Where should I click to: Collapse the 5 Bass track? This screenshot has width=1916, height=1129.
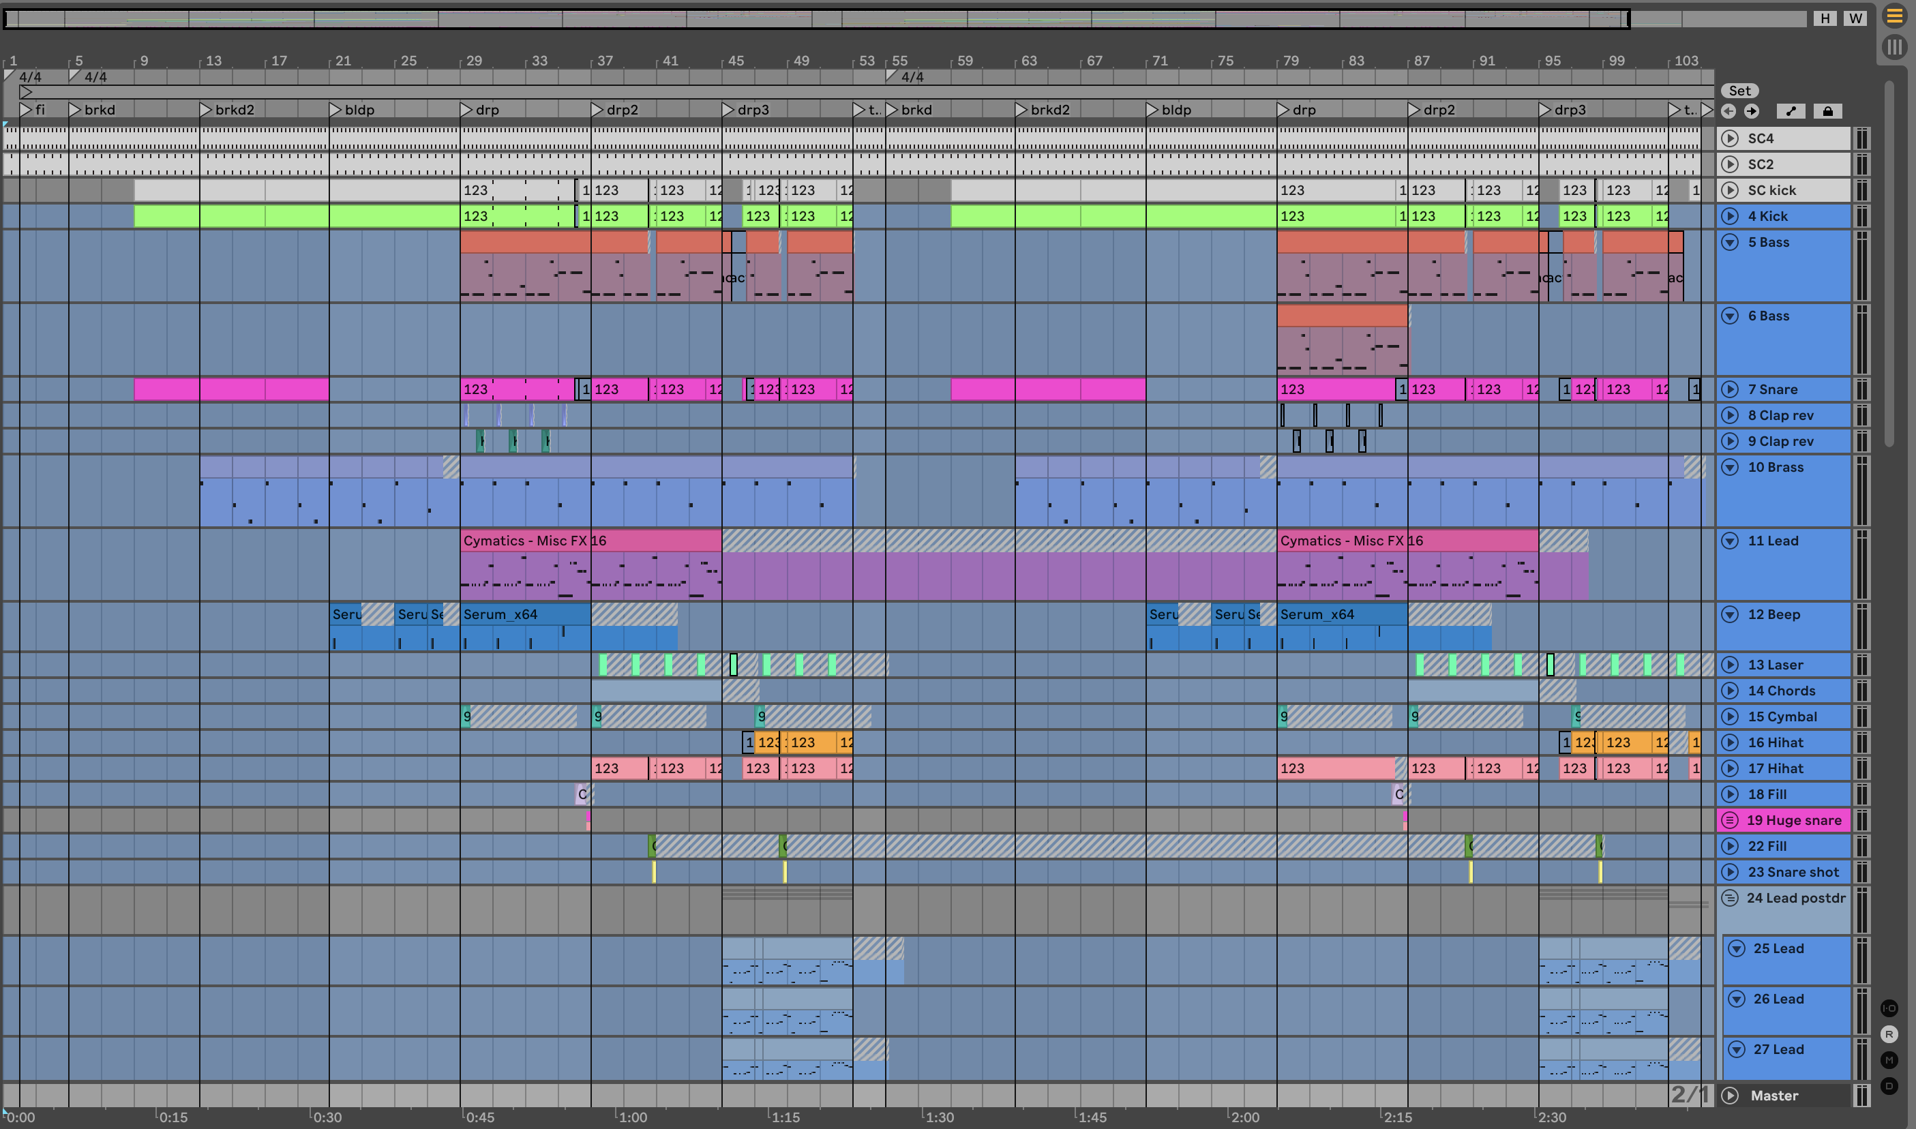click(x=1730, y=242)
